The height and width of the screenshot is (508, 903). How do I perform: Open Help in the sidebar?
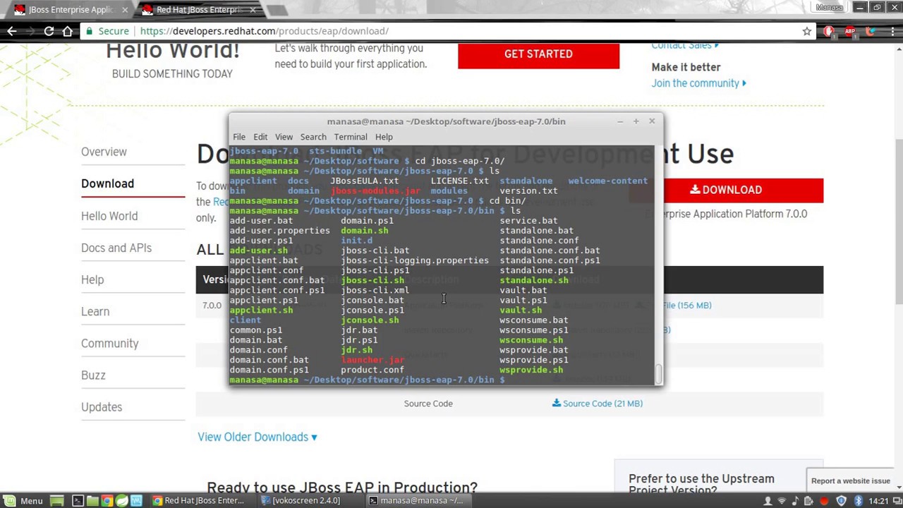pos(92,279)
